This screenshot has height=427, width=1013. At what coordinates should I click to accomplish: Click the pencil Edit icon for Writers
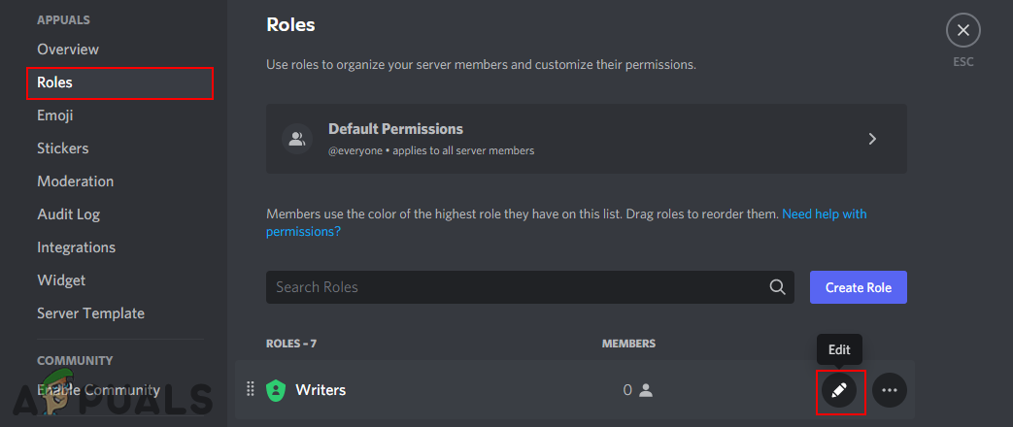point(838,390)
